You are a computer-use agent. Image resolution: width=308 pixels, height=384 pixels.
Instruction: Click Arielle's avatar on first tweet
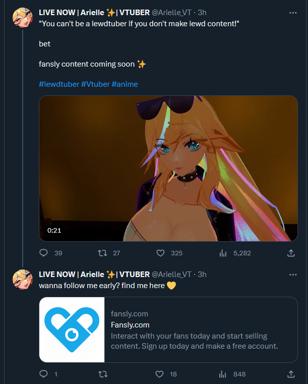pyautogui.click(x=23, y=18)
